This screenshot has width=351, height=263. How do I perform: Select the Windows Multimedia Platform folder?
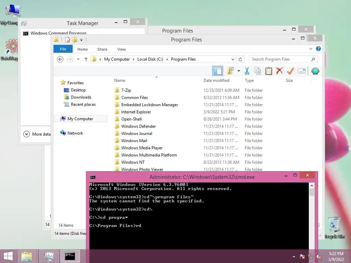tap(149, 155)
